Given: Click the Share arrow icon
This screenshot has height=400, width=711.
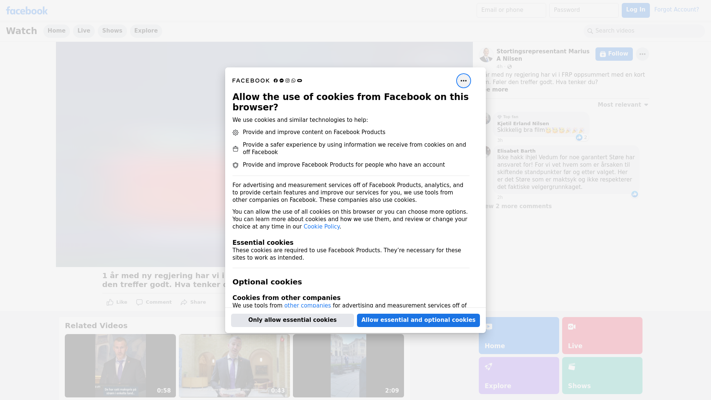Looking at the screenshot, I should pyautogui.click(x=184, y=302).
